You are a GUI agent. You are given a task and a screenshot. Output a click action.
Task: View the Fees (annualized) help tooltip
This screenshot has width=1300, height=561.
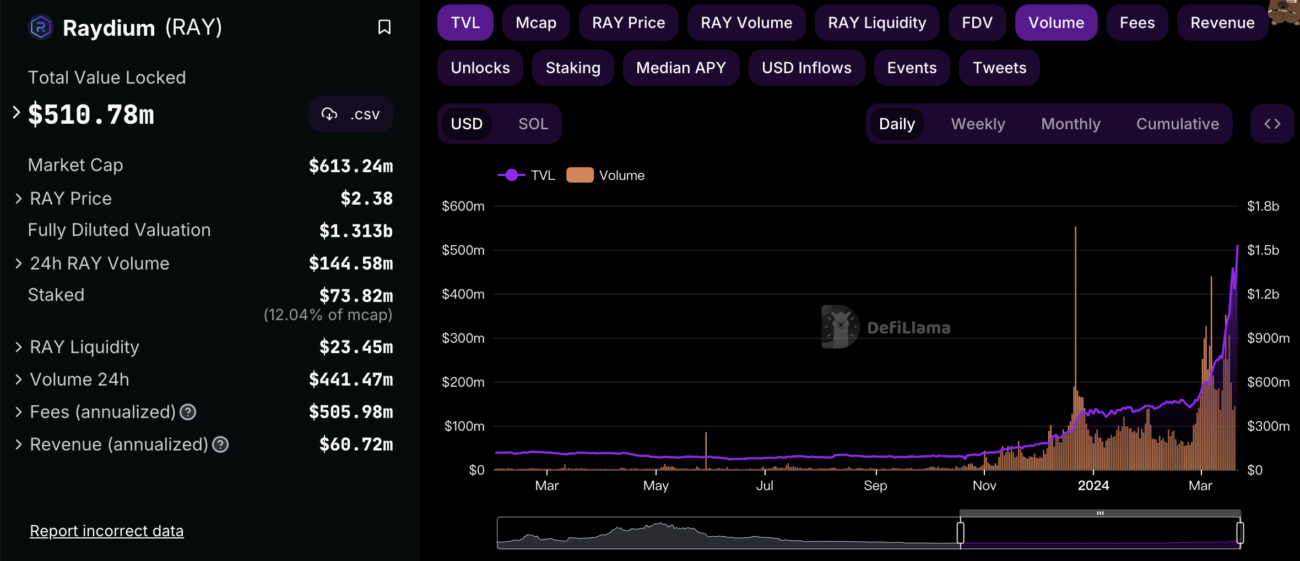point(187,411)
